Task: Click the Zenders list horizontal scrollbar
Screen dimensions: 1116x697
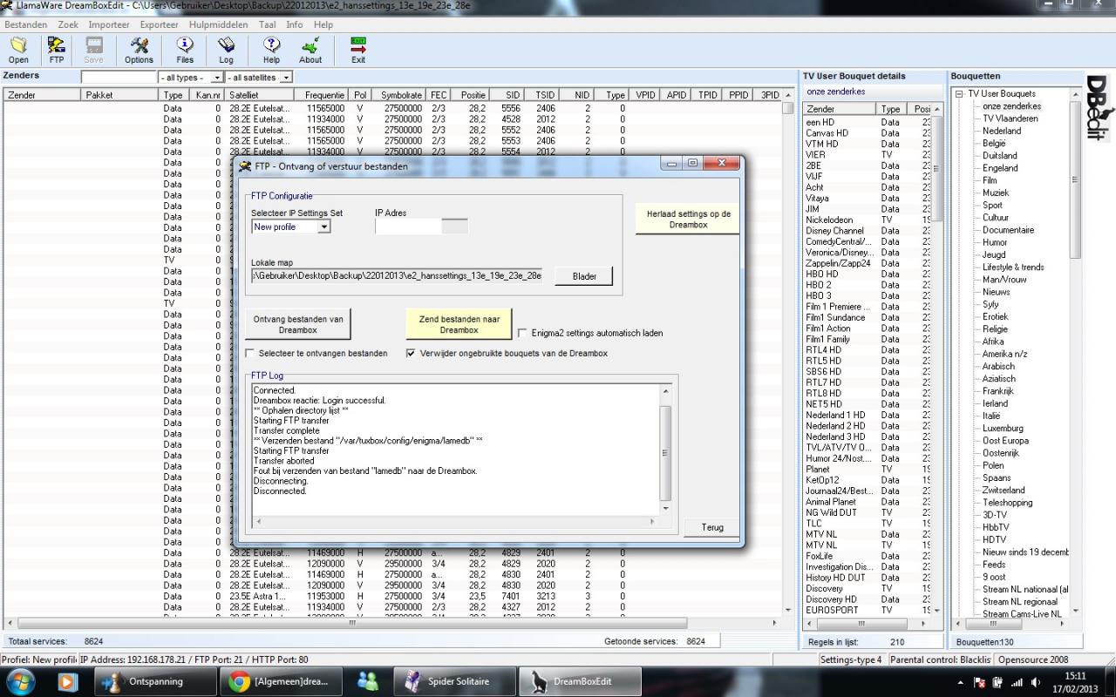Action: click(392, 623)
